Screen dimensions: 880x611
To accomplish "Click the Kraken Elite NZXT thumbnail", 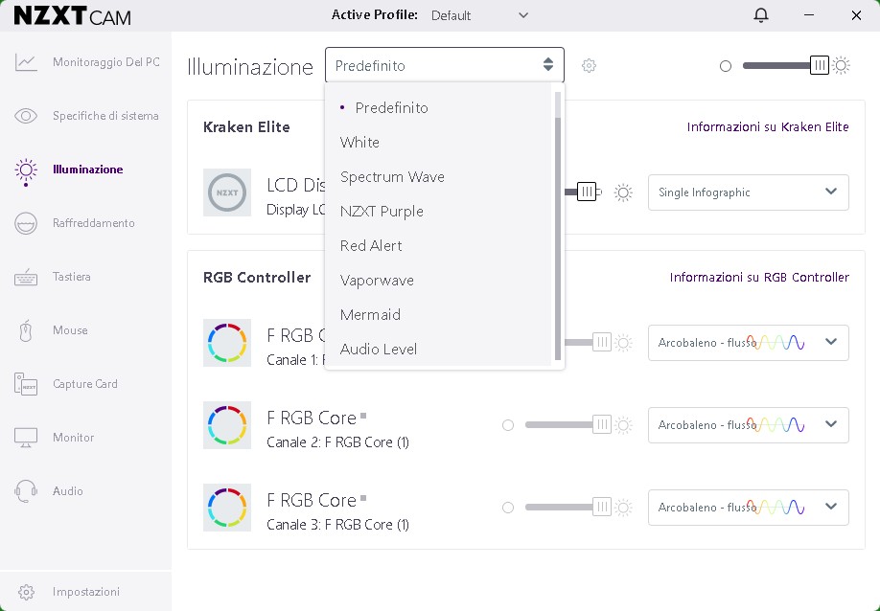I will (x=227, y=192).
